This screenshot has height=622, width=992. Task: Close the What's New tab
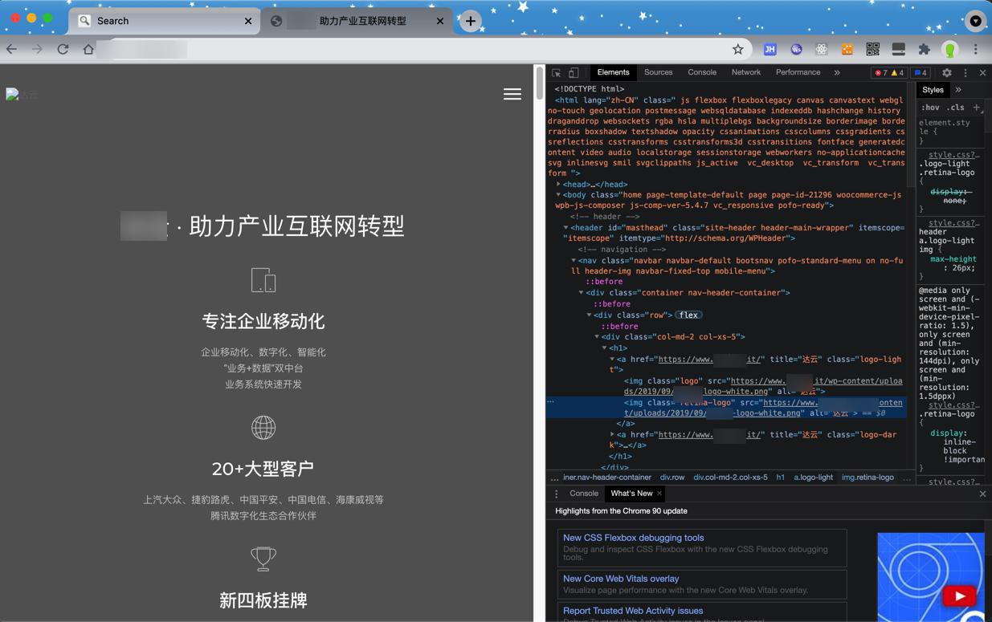coord(659,494)
